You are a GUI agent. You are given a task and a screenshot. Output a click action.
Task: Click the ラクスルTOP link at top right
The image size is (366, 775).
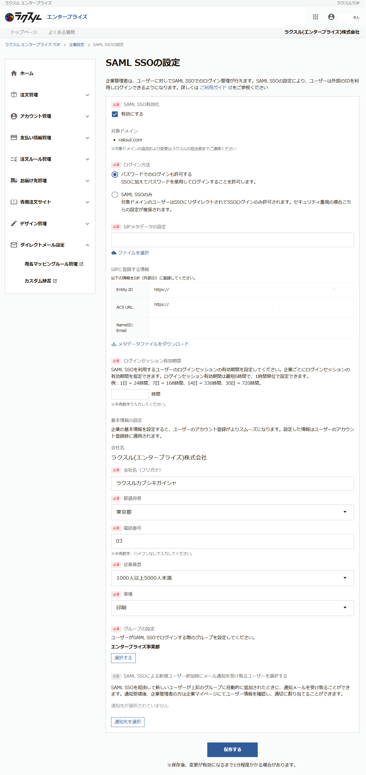point(348,3)
